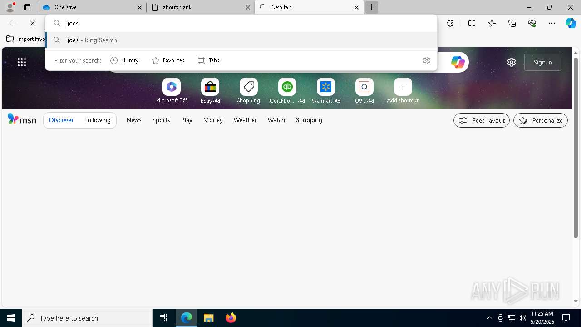Open the Feed layout options
This screenshot has height=327, width=581.
pyautogui.click(x=482, y=120)
